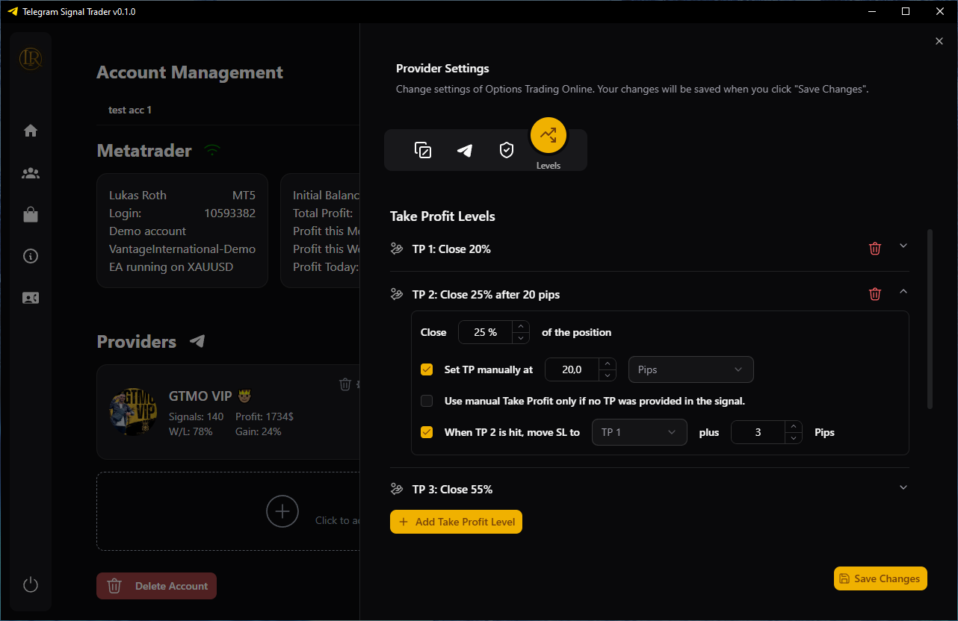
Task: Click the power icon in sidebar
Action: click(31, 584)
